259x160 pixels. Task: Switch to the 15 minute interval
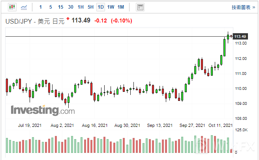click(60, 7)
